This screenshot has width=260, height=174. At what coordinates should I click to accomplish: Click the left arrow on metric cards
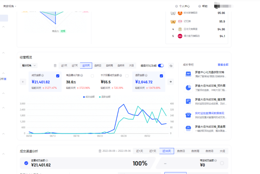coord(23,82)
